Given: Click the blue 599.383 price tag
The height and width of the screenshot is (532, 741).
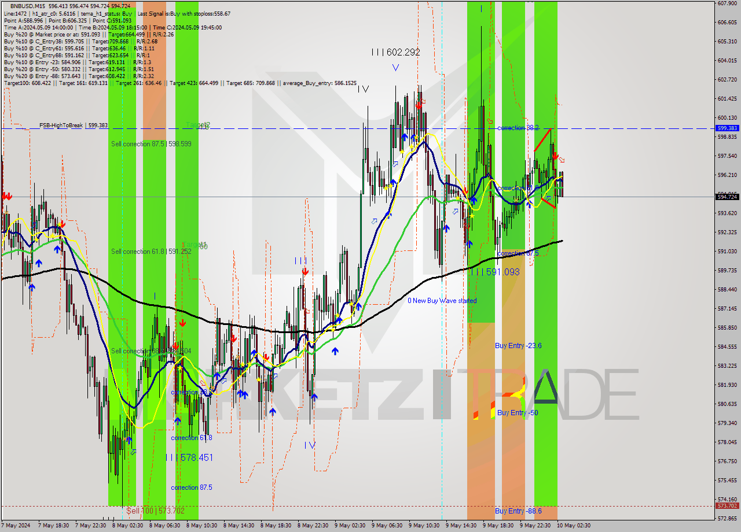Looking at the screenshot, I should (x=727, y=128).
